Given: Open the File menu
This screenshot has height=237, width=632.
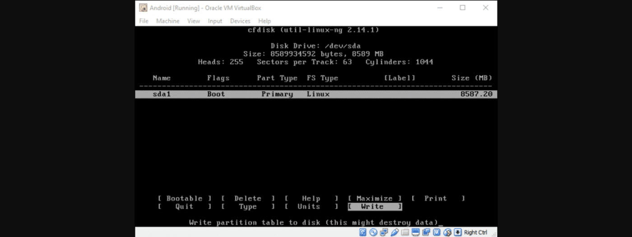Looking at the screenshot, I should tap(144, 21).
